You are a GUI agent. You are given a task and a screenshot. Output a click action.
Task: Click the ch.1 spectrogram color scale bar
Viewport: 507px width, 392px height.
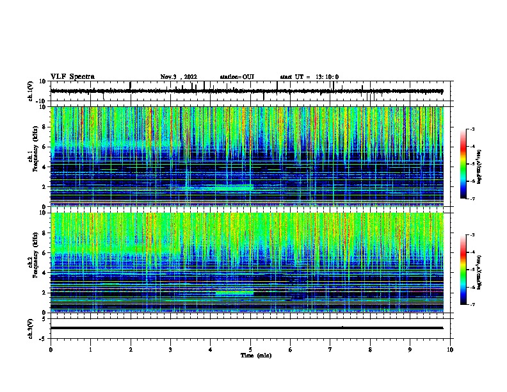point(463,164)
